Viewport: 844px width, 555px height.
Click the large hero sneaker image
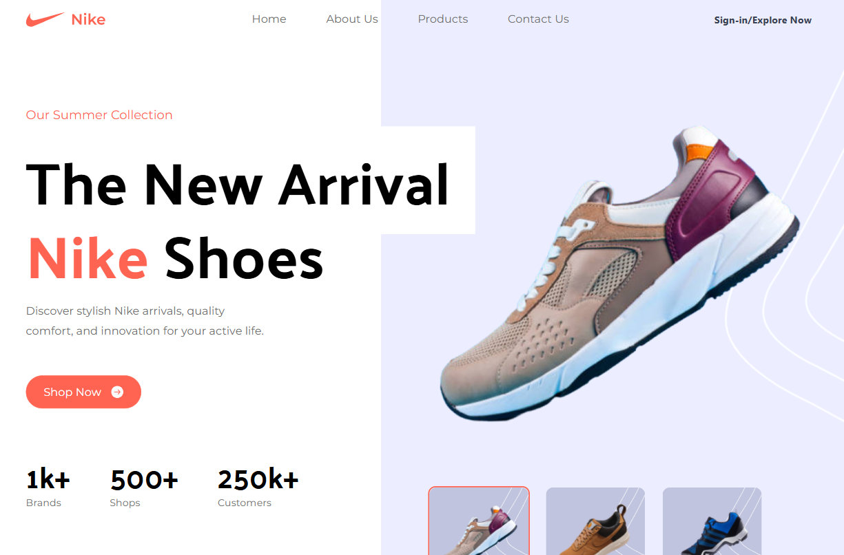[619, 273]
